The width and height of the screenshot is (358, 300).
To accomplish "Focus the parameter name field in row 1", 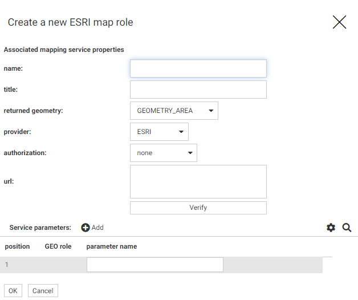I will point(154,265).
